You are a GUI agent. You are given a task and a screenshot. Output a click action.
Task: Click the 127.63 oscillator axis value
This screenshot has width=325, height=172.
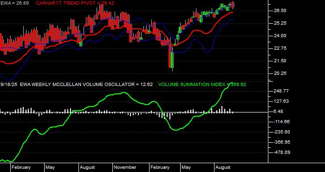[x=281, y=101]
